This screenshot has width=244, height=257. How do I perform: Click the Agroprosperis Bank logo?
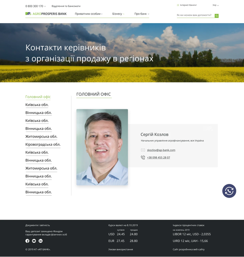pyautogui.click(x=46, y=14)
